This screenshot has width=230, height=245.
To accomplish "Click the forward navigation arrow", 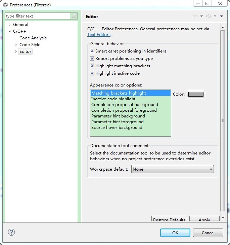I will 209,16.
